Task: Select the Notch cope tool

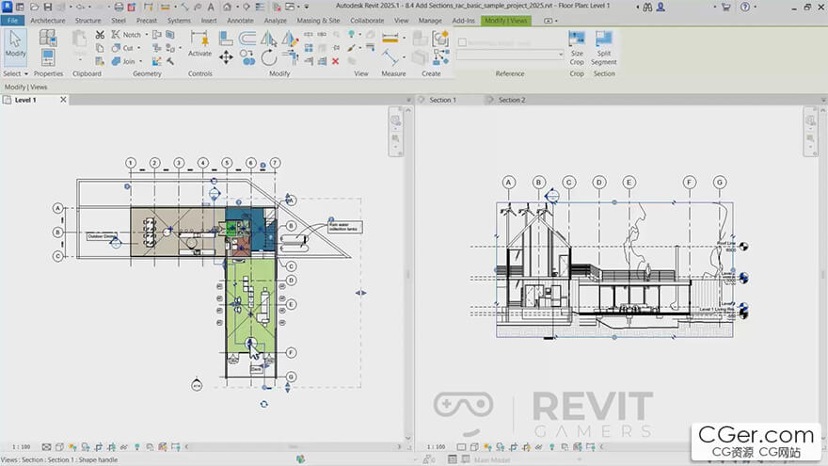Action: click(126, 34)
